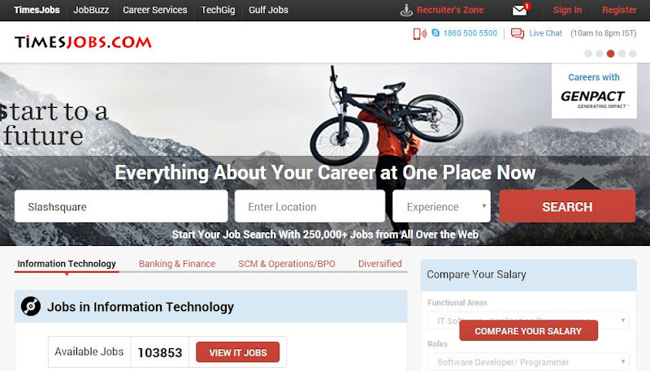This screenshot has width=650, height=371.
Task: Click the disc icon beside Jobs in Information Technology
Action: (x=31, y=306)
